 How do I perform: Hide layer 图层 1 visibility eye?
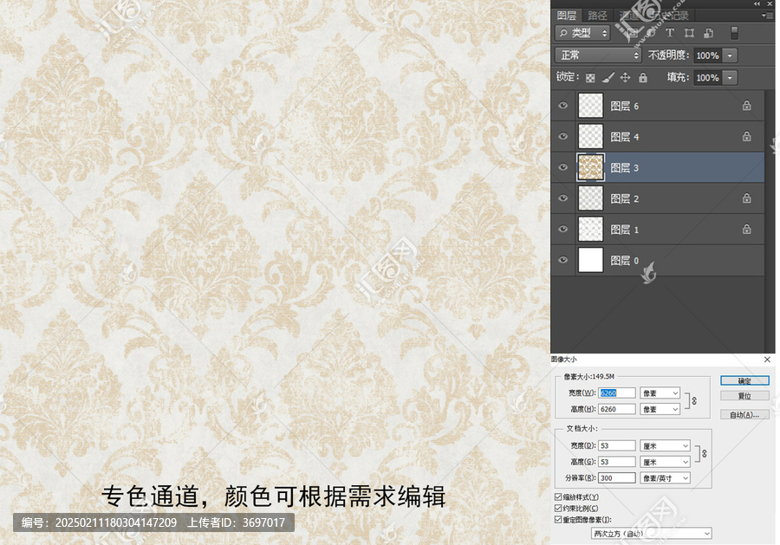click(x=563, y=229)
